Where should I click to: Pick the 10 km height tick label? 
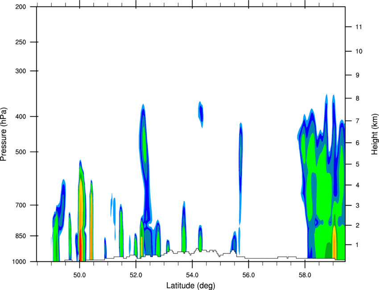tap(359, 51)
